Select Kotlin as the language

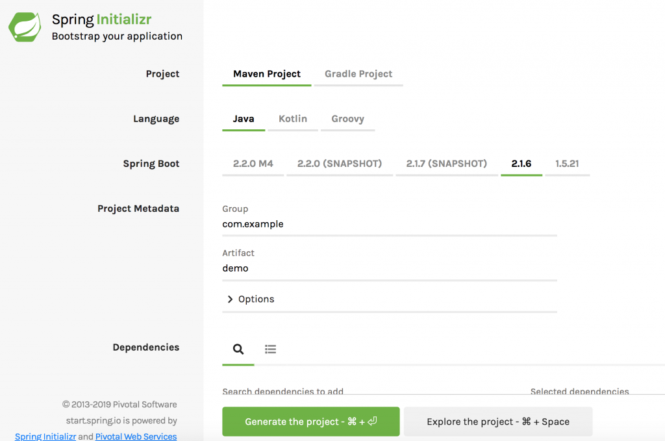pyautogui.click(x=293, y=119)
